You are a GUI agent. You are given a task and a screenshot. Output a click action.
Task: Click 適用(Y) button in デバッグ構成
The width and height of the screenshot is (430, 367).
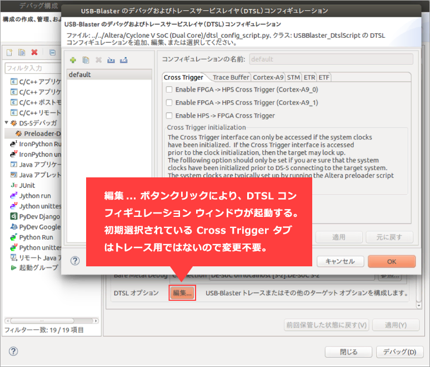tap(396, 325)
